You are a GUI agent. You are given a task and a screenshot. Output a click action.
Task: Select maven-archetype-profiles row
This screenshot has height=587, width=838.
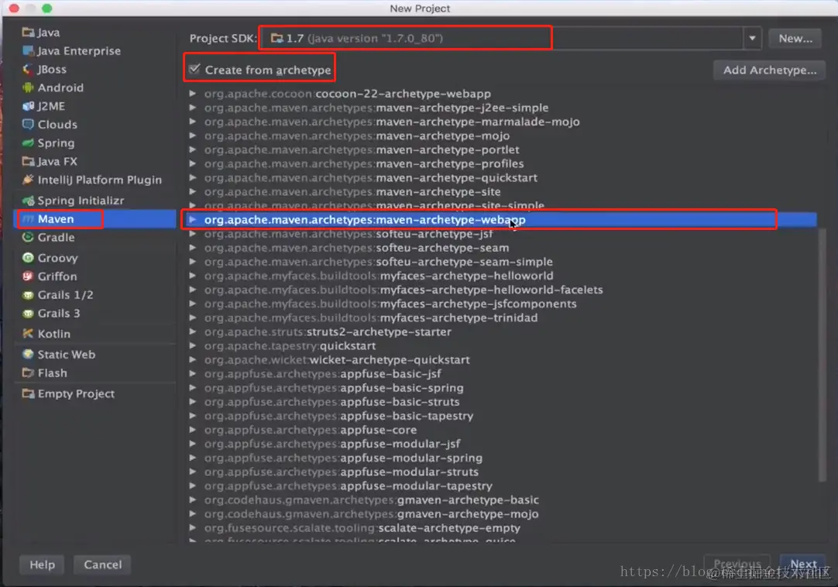(503, 163)
